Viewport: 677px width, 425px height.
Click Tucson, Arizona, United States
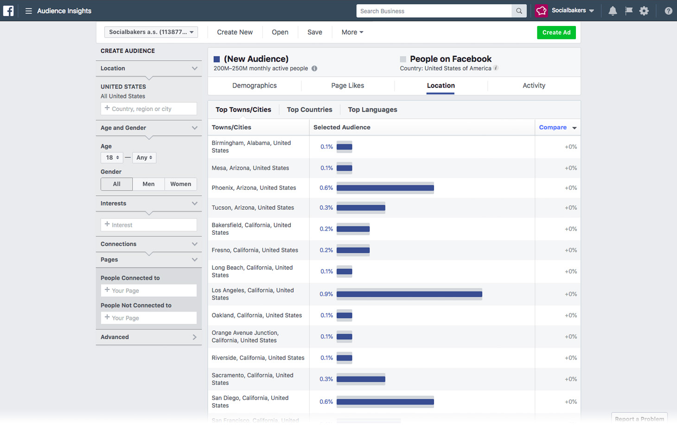(x=253, y=208)
